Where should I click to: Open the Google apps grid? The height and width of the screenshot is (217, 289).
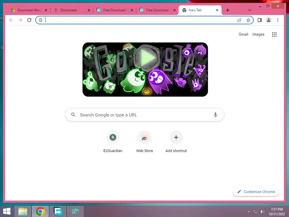tap(274, 34)
